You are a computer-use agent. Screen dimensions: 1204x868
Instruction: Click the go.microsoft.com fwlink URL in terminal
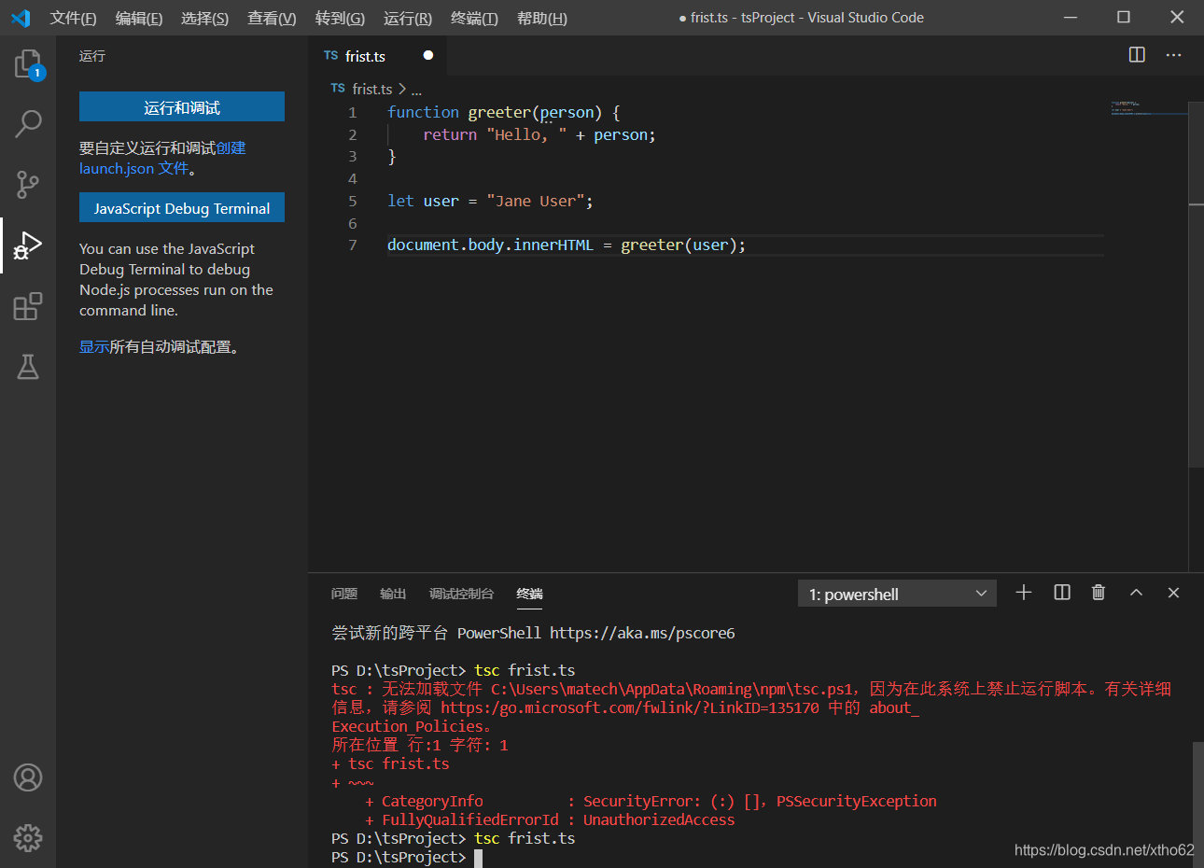[x=630, y=707]
